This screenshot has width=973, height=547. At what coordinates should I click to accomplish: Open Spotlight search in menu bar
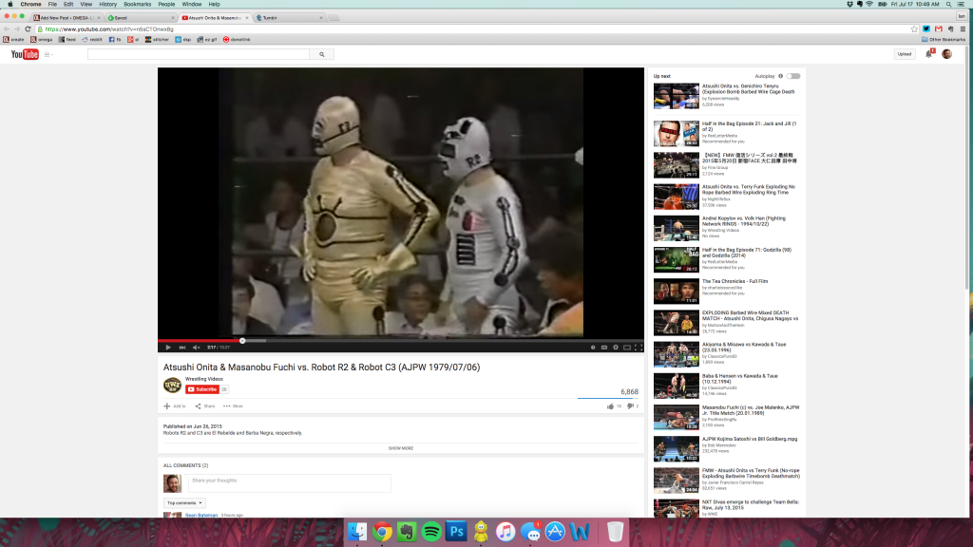[x=949, y=5]
